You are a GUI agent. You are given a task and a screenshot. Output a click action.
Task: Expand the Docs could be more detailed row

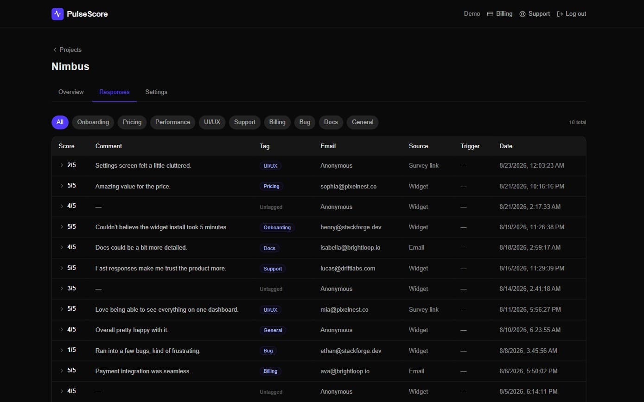click(x=62, y=247)
